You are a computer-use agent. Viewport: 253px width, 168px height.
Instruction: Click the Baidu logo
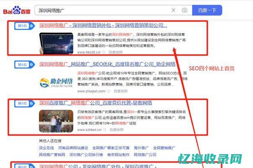[17, 10]
